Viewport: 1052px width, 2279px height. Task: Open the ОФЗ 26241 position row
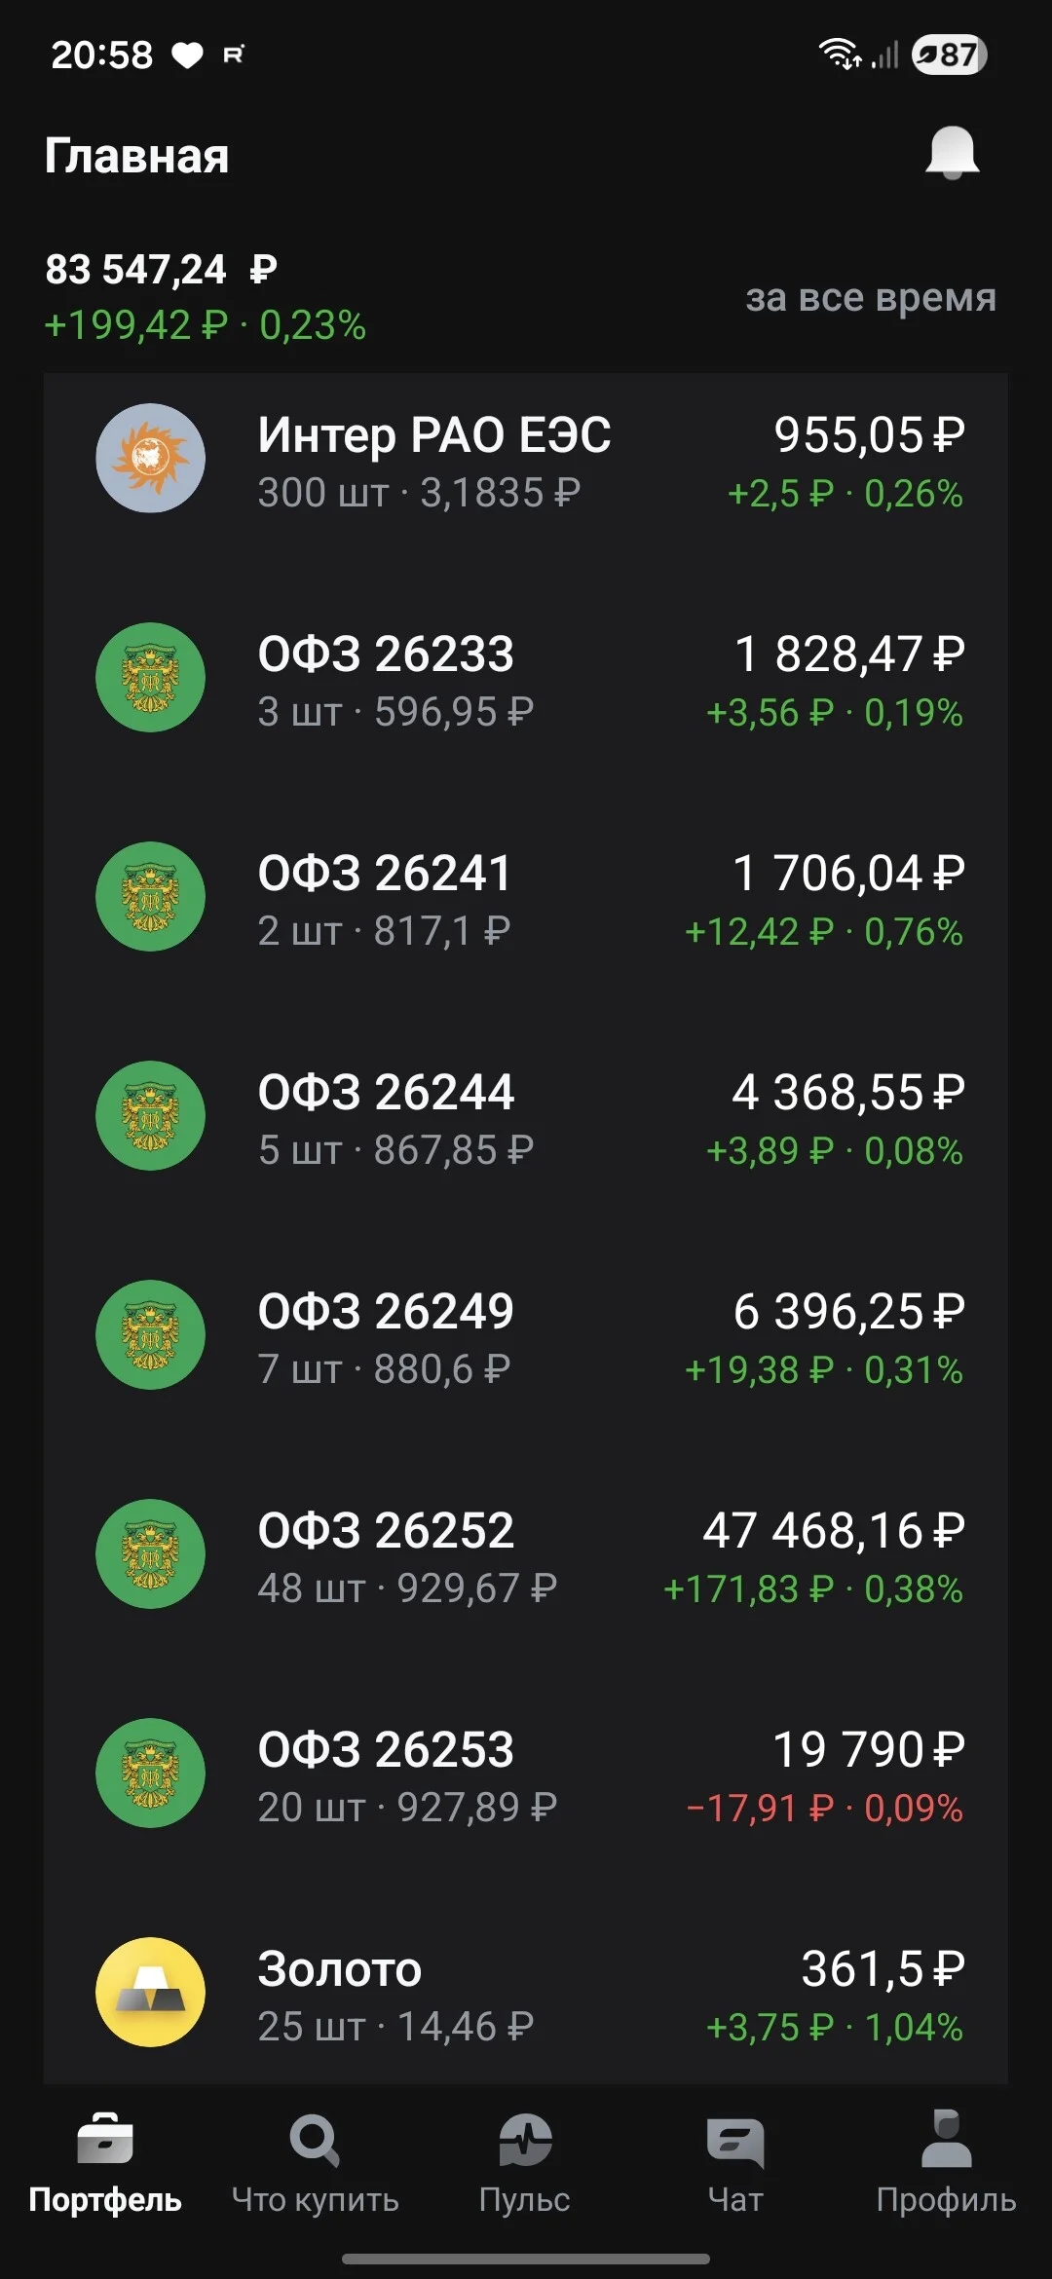[x=526, y=897]
